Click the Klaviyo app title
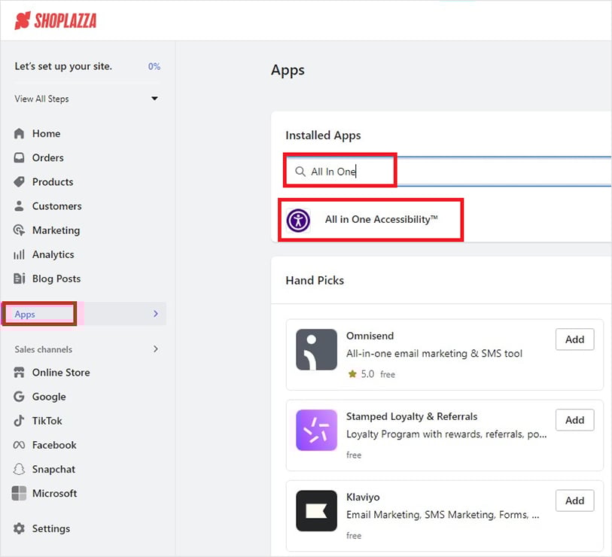 (x=363, y=497)
